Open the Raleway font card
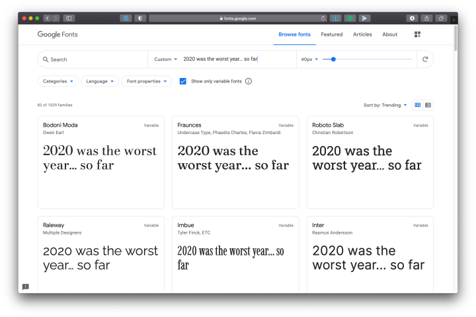The width and height of the screenshot is (476, 317). 100,254
